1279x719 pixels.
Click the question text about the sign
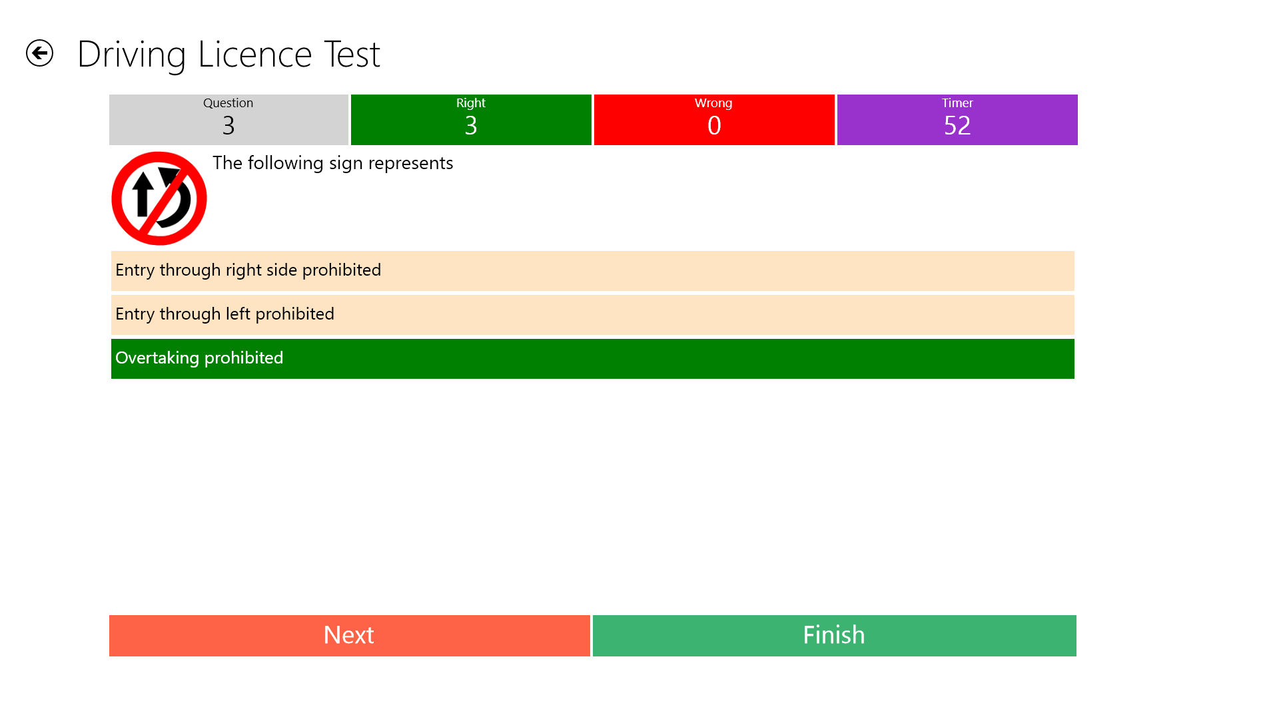coord(332,163)
